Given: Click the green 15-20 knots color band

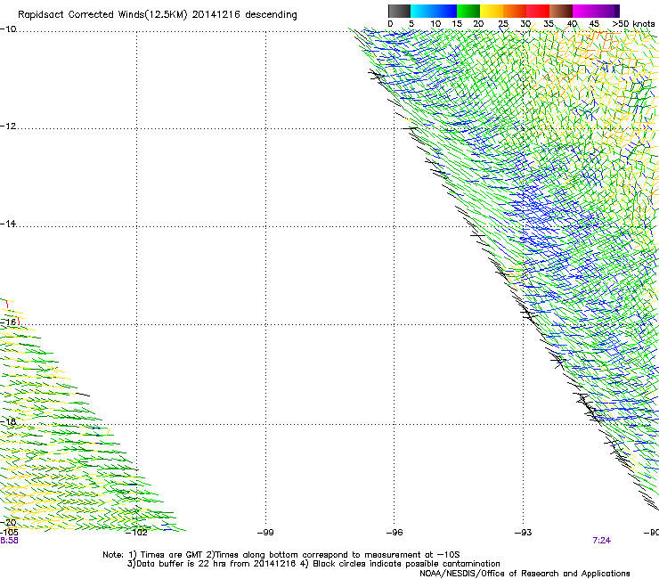Looking at the screenshot, I should [468, 11].
